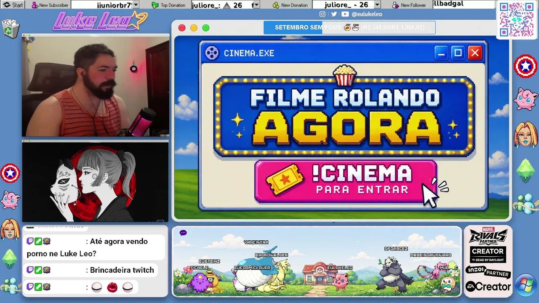
Task: Click the red lips emote in chat
Action: 112,287
